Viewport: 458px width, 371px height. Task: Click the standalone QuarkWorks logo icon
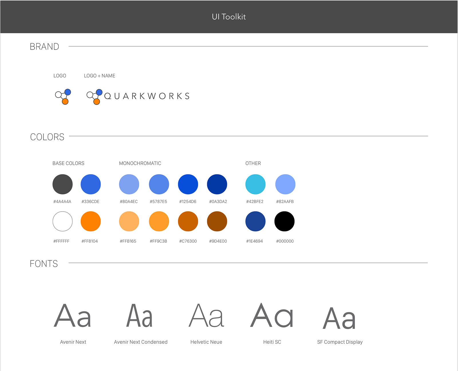click(x=63, y=97)
